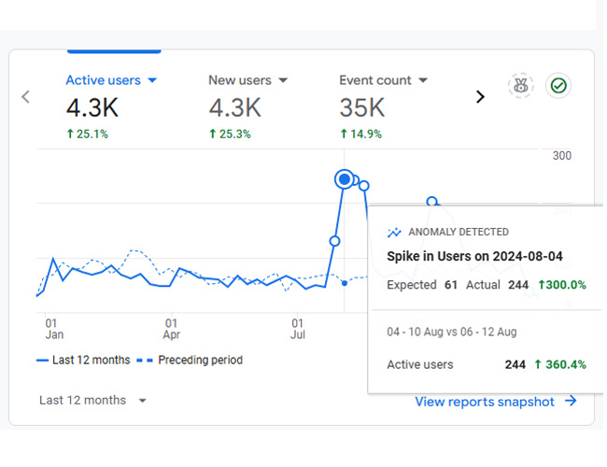Open the View reports snapshot link
This screenshot has width=607, height=467.
(485, 402)
